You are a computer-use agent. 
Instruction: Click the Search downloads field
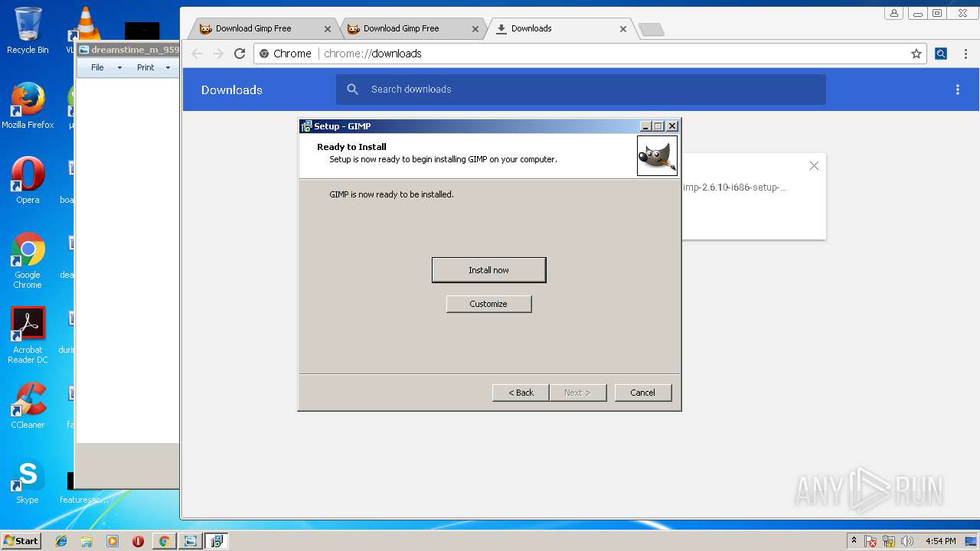580,90
